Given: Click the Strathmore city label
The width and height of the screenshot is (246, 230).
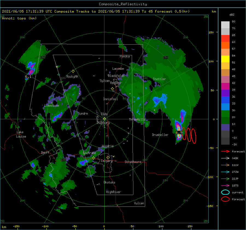Looking at the screenshot, I should 133,162.
